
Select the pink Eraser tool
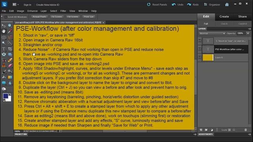(x=10, y=66)
